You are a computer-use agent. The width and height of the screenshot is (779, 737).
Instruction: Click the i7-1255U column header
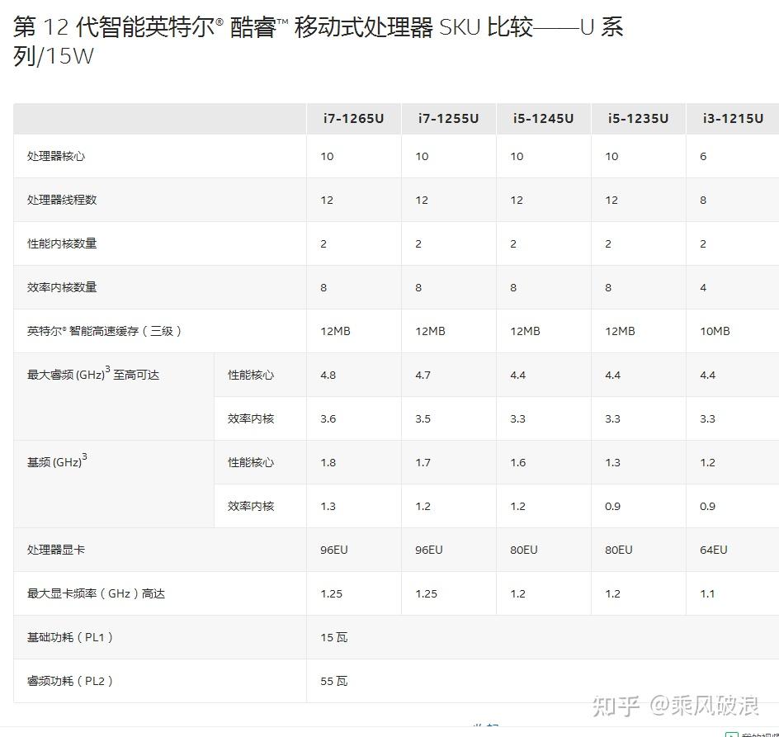[448, 118]
